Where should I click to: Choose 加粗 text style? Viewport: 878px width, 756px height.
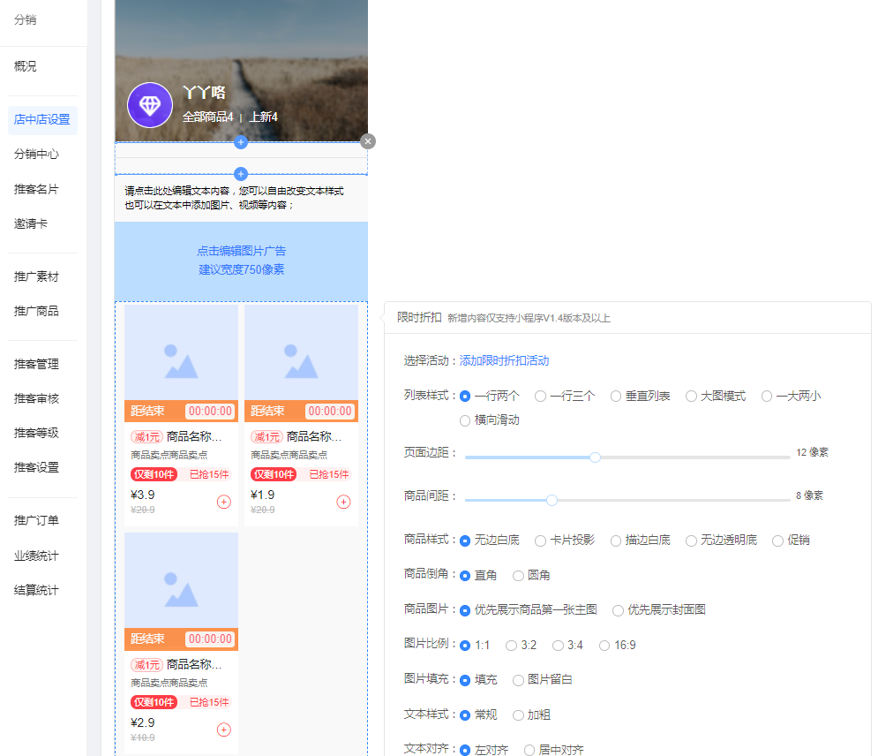tap(518, 715)
